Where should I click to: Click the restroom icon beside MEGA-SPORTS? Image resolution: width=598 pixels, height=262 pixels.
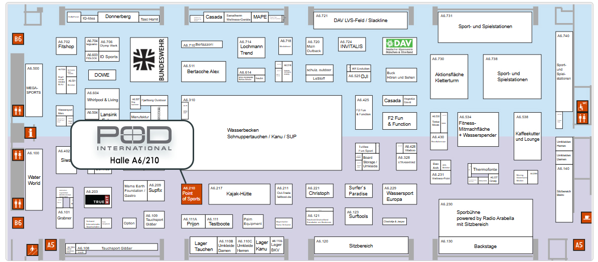[x=18, y=109]
